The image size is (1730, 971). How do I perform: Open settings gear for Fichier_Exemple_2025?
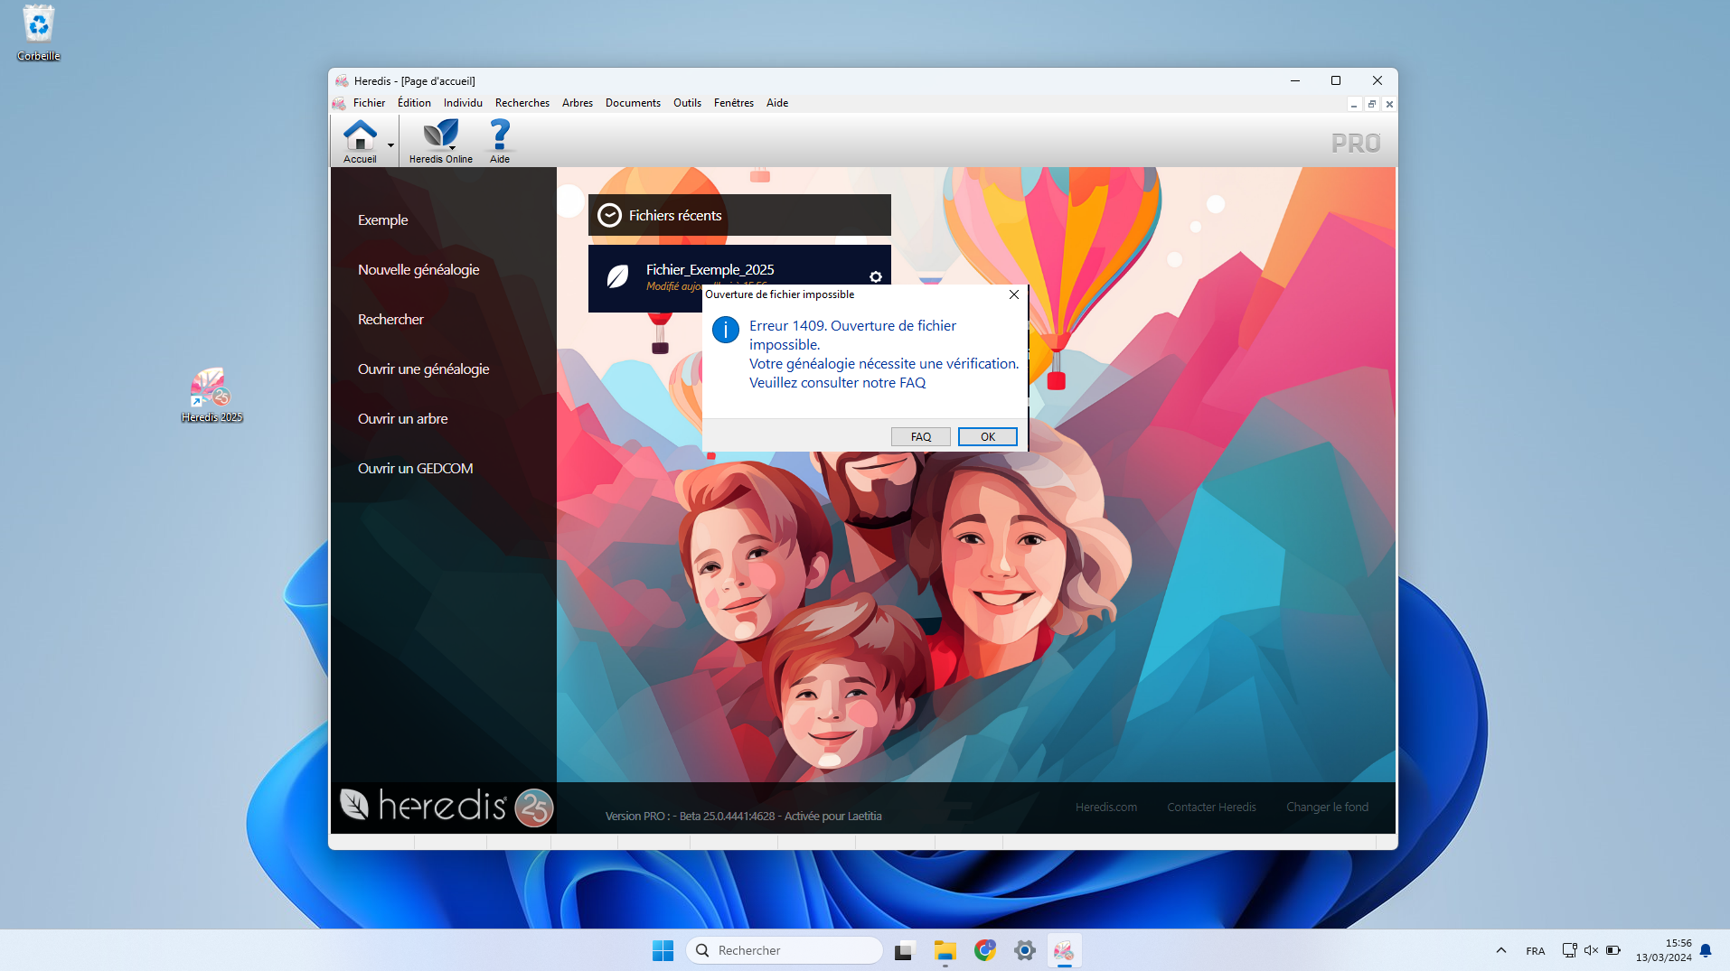click(x=875, y=276)
